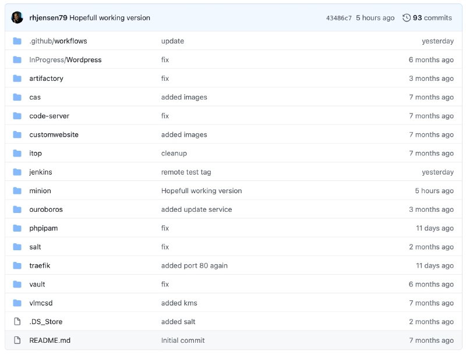Open the .DS_Store file

[x=46, y=321]
